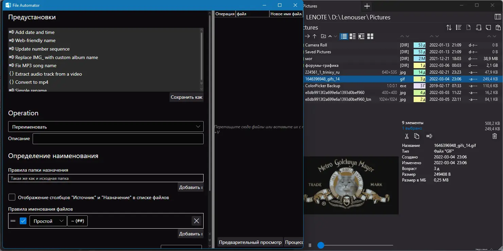The width and height of the screenshot is (503, 251).
Task: Click the destination folder rules field
Action: pyautogui.click(x=106, y=178)
